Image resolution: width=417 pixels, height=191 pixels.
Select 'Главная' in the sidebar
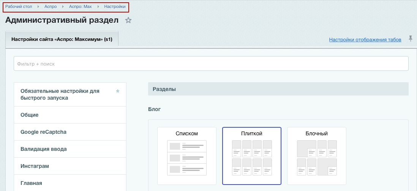point(31,183)
